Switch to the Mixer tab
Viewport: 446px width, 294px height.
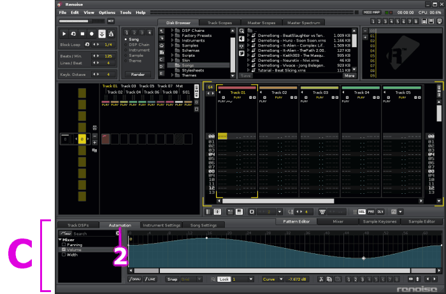click(x=338, y=221)
